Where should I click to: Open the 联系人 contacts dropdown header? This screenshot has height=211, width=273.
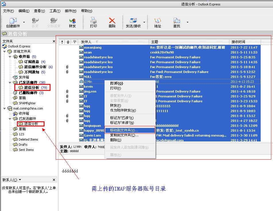(x=10, y=180)
